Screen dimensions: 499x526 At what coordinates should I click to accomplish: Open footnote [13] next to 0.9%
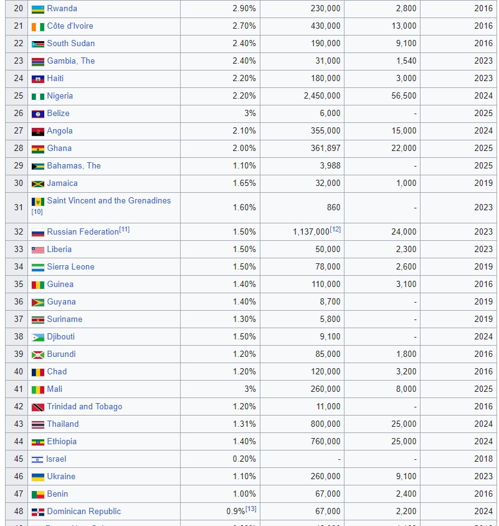pyautogui.click(x=251, y=509)
